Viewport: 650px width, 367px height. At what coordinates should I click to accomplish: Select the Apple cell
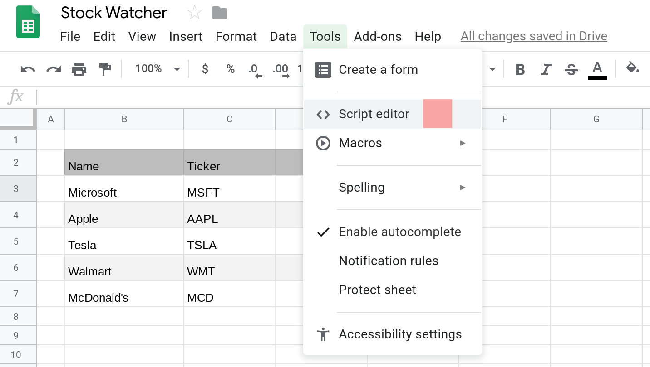tap(124, 215)
